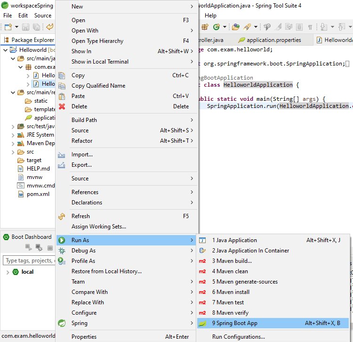Click Restore from Local History... entry

coord(127,271)
